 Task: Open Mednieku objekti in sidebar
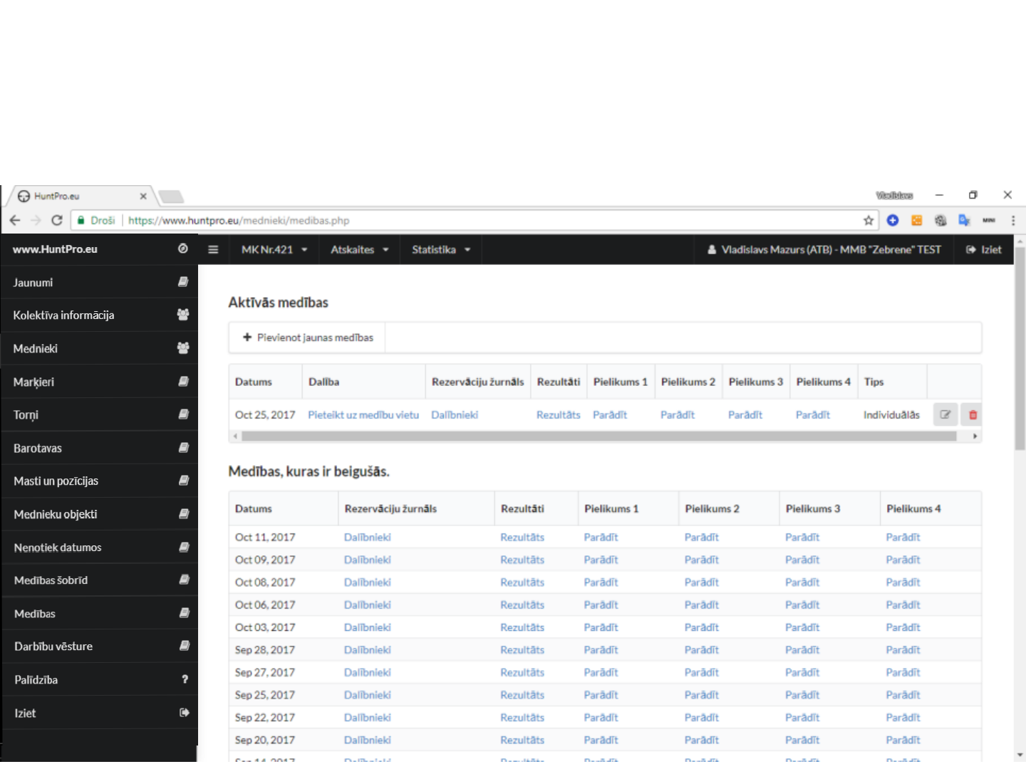[x=100, y=514]
